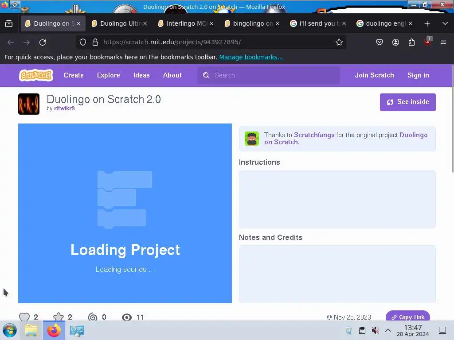Viewport: 454px width, 340px height.
Task: Close the duolingo english Google tab
Action: (411, 24)
